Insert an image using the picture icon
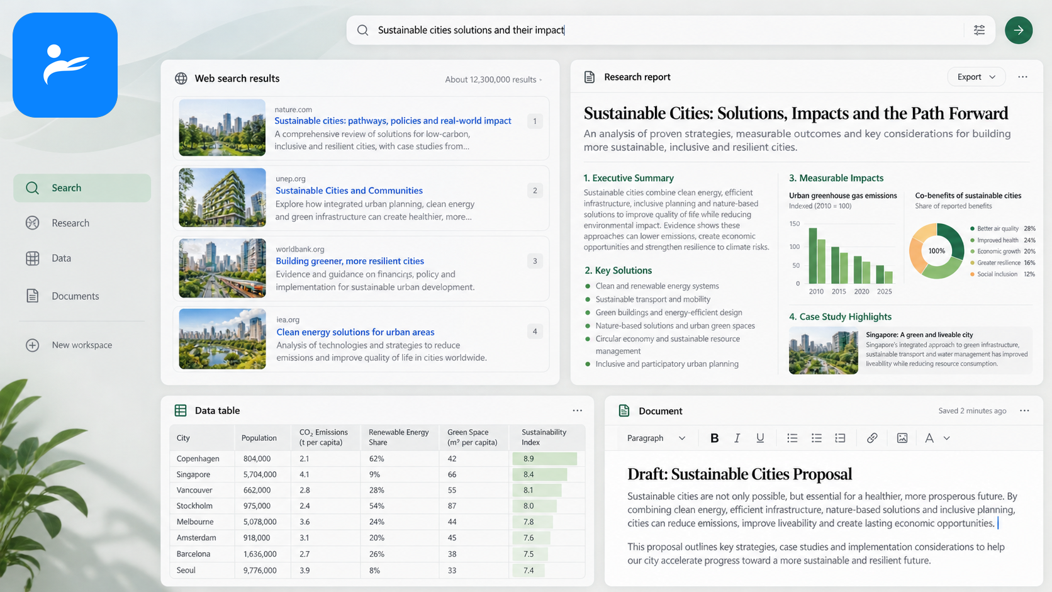 pos(902,438)
